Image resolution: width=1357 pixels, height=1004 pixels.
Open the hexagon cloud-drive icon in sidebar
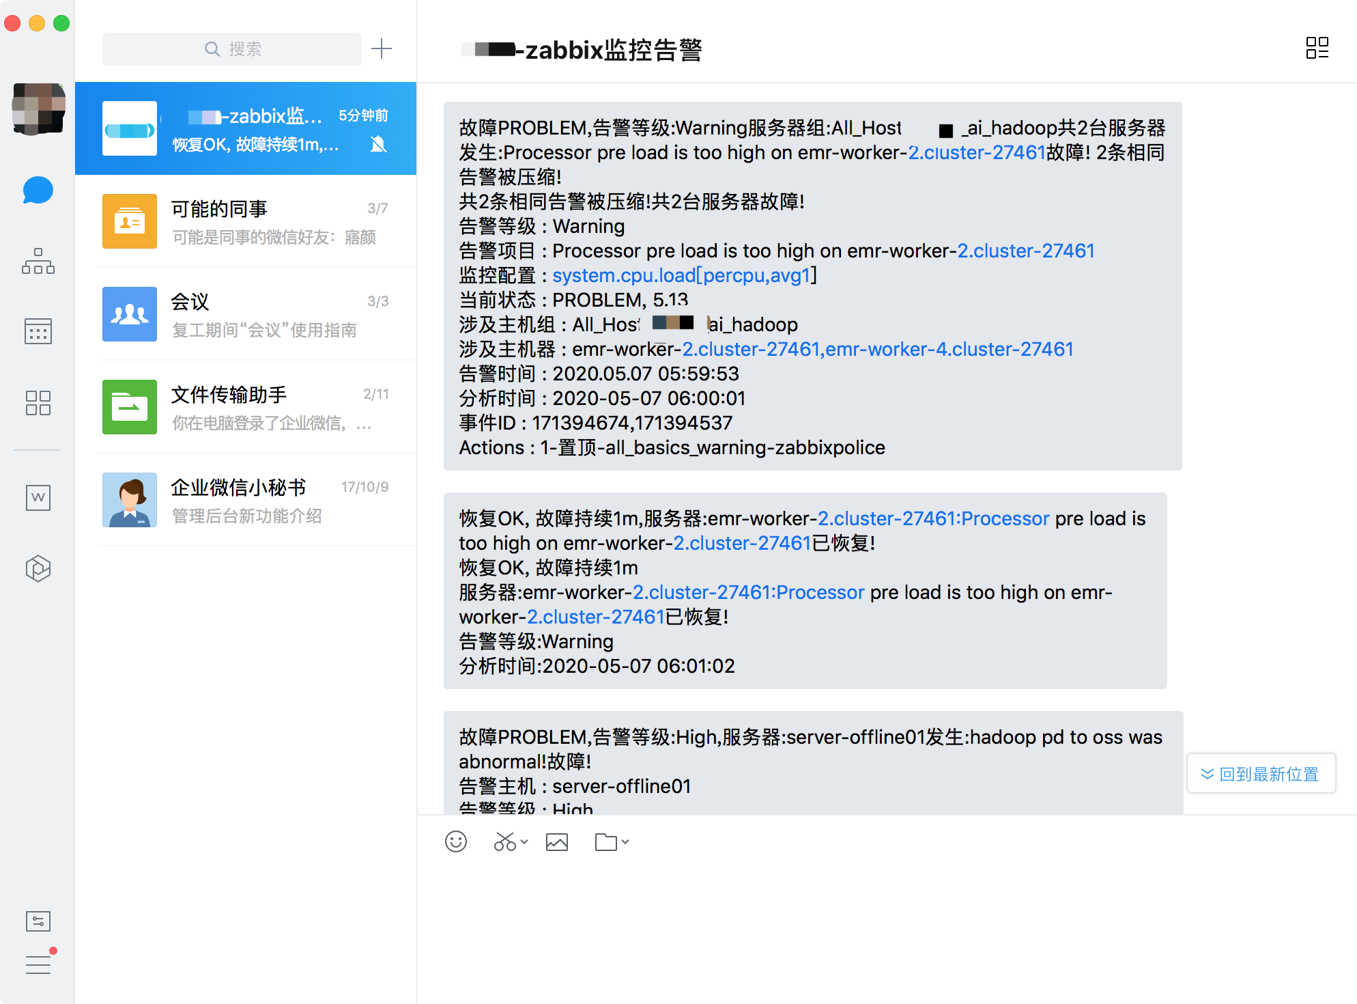click(38, 568)
